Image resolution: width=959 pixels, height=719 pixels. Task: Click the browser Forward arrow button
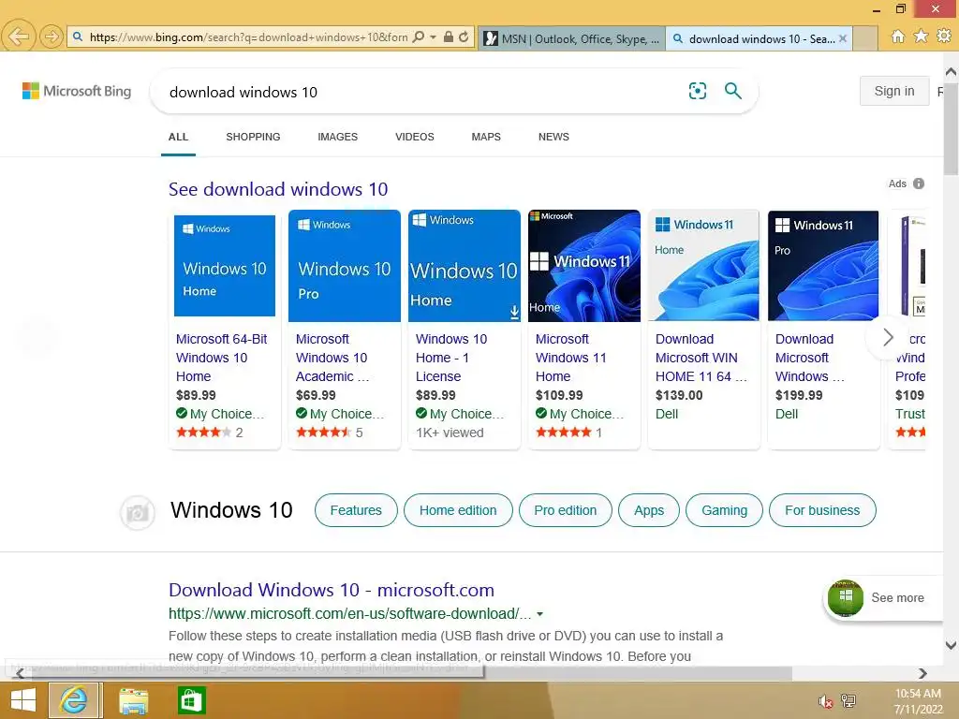[x=52, y=37]
